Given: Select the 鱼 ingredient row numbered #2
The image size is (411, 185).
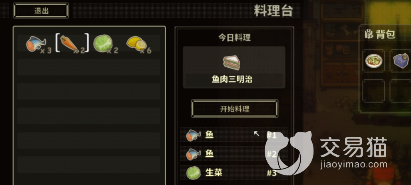Looking at the screenshot, I should coord(234,154).
